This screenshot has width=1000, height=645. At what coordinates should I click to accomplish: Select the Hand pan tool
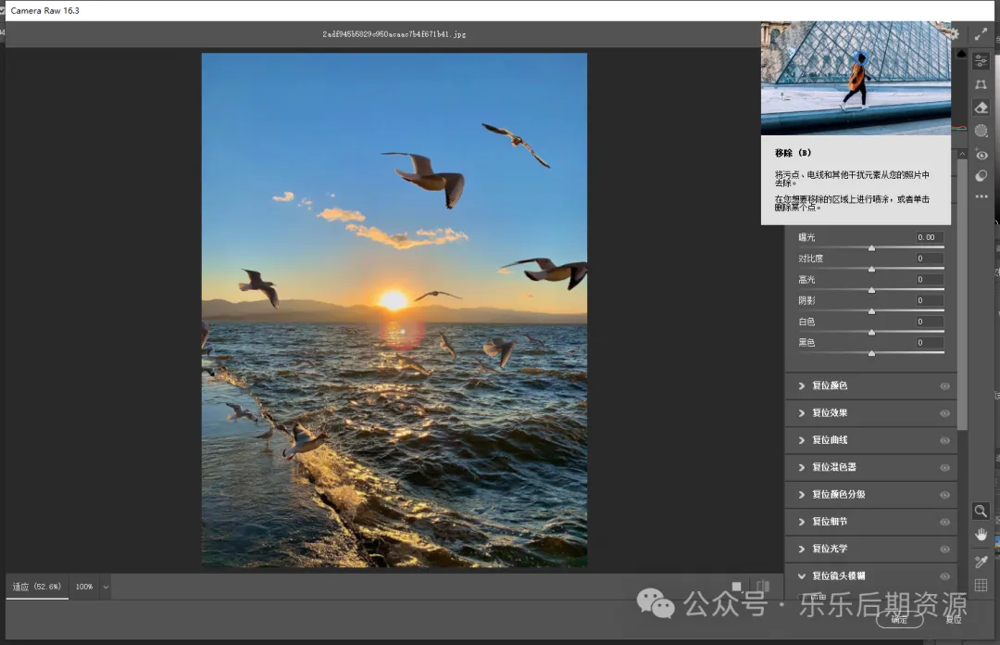(981, 535)
